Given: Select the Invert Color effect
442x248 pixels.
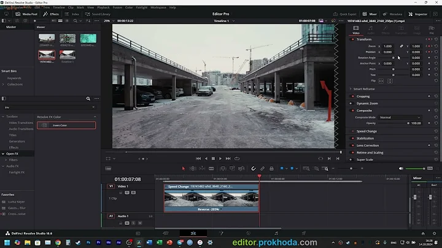Looking at the screenshot, I should [x=66, y=125].
